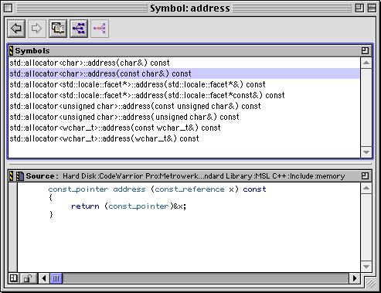Click the dimmed purple hierarchy icon

click(x=100, y=29)
